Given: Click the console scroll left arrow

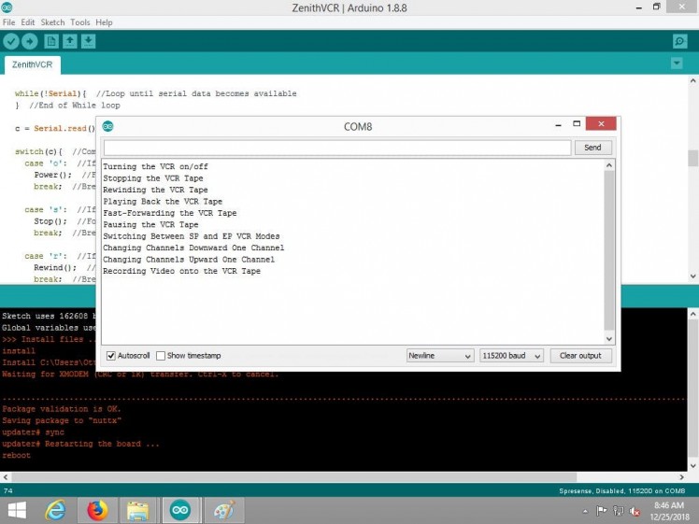Looking at the screenshot, I should (6, 476).
